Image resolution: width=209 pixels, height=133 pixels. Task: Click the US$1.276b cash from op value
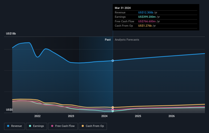[x=145, y=26]
